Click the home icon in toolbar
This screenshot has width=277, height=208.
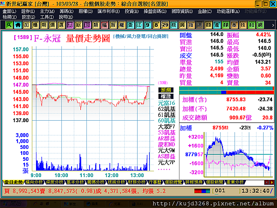coord(18,25)
